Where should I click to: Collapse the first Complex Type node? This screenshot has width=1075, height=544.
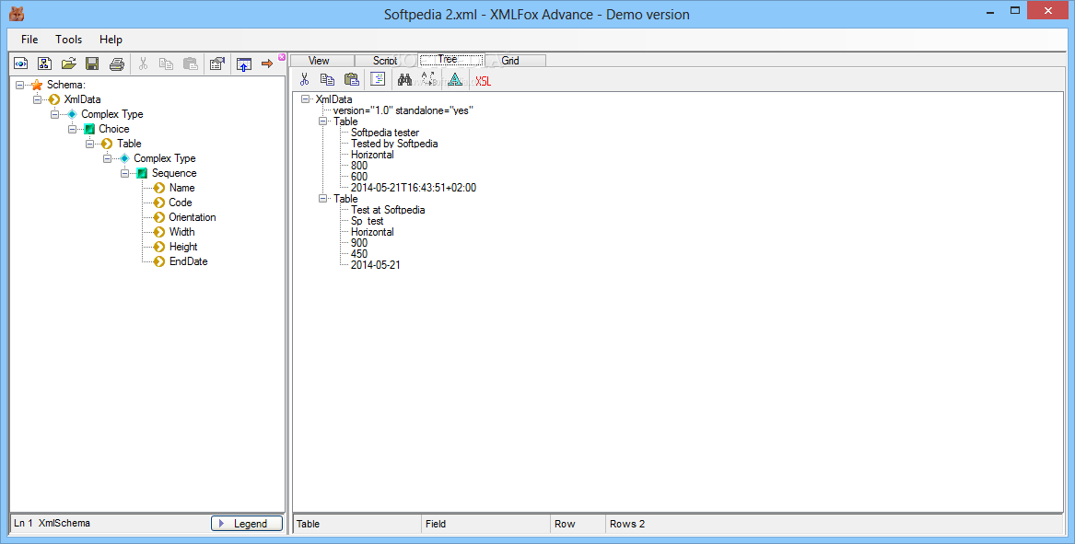[x=55, y=114]
